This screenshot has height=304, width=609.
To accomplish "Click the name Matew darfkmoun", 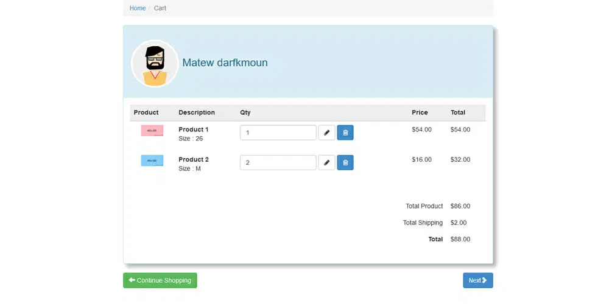I will click(225, 63).
